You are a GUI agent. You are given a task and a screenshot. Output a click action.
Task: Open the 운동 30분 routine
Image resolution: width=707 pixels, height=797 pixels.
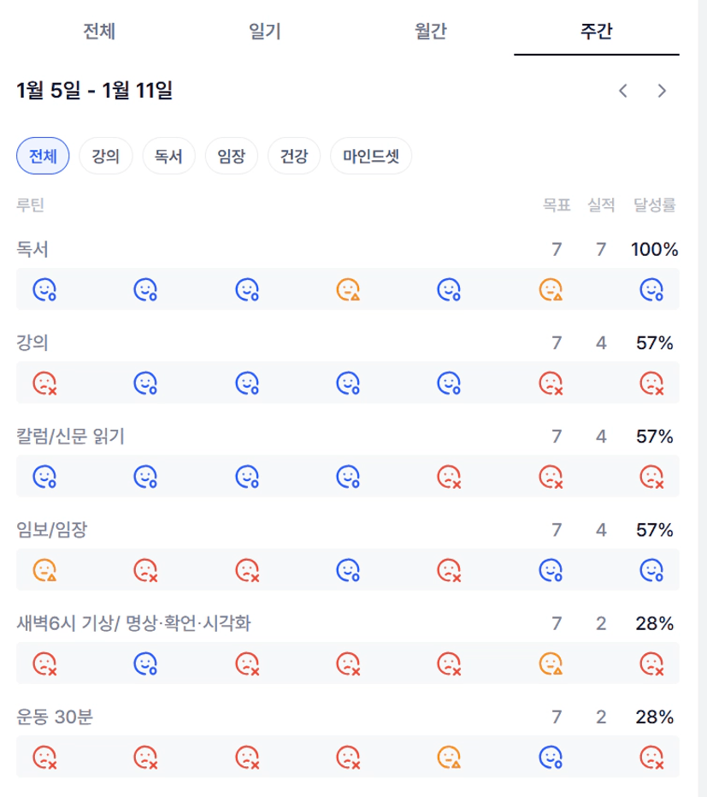tap(55, 717)
